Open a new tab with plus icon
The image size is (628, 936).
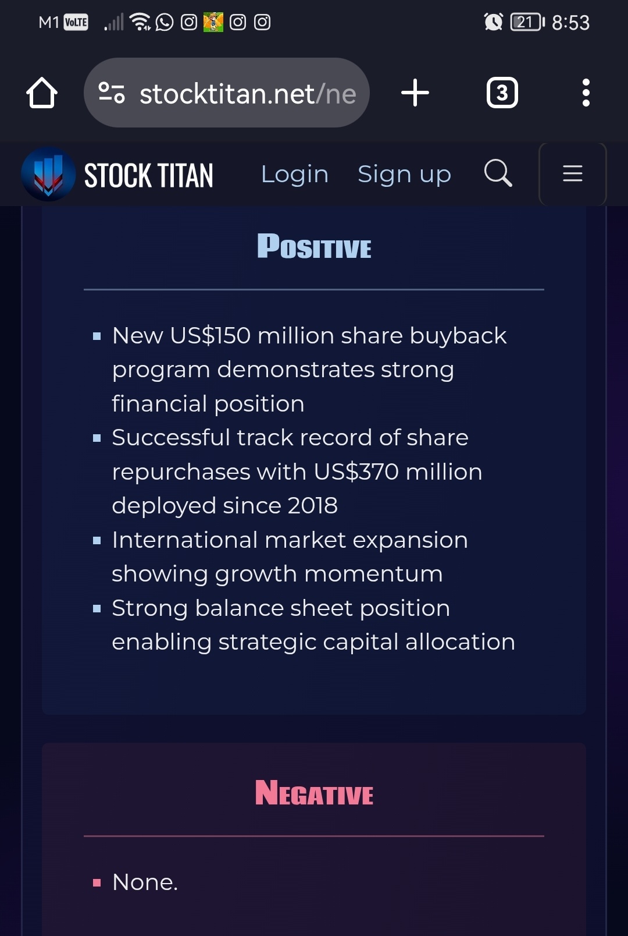415,93
